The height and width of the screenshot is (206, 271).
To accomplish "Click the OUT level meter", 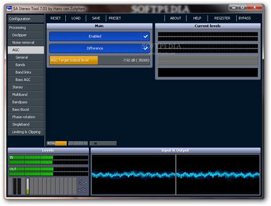I will [49, 172].
